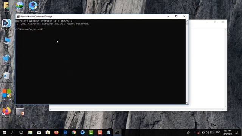
Task: Select the AAct x64 desktop icon
Action: 6,95
